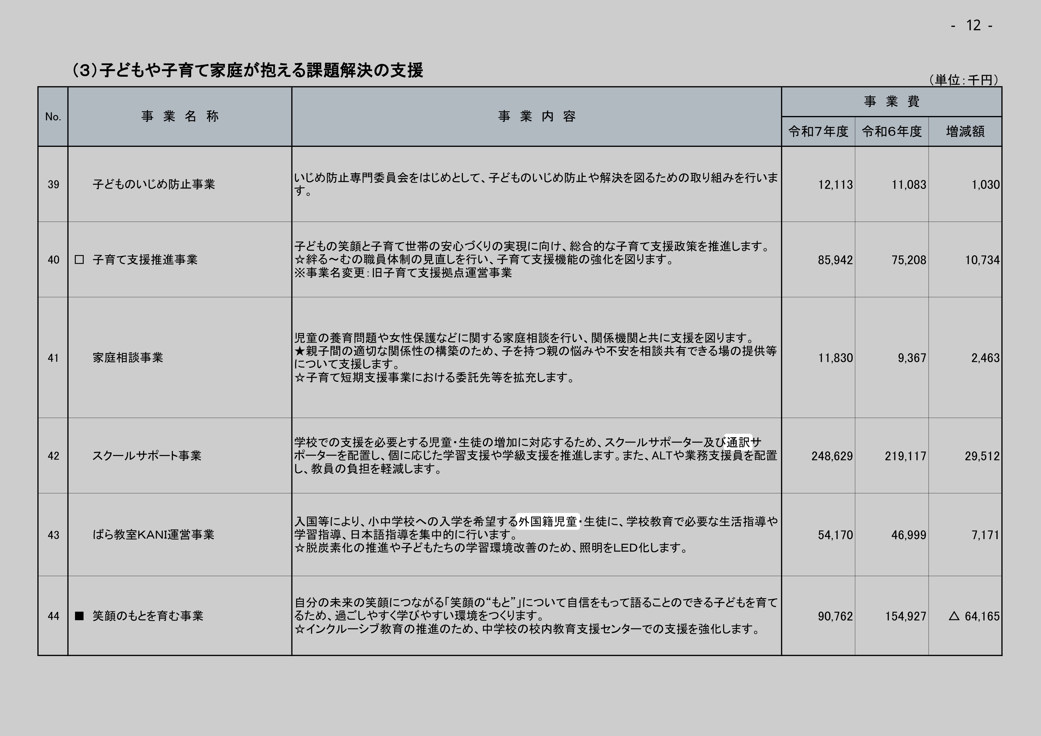This screenshot has height=736, width=1041.
Task: Click the line ☆絆る～むの職員体制の見直し
Action: (484, 260)
